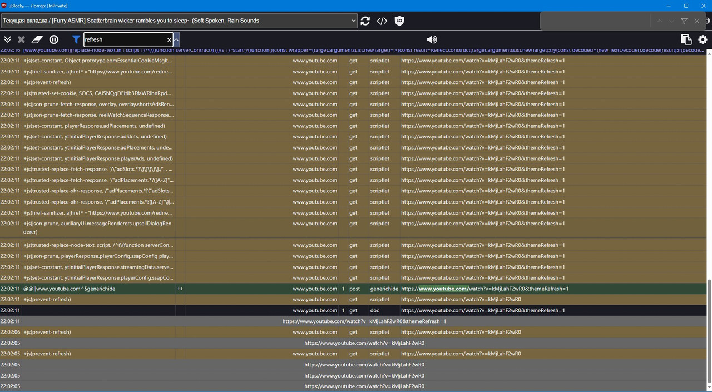The height and width of the screenshot is (392, 712).
Task: Select the streamingData.serve set-constant entry
Action: pyautogui.click(x=353, y=267)
